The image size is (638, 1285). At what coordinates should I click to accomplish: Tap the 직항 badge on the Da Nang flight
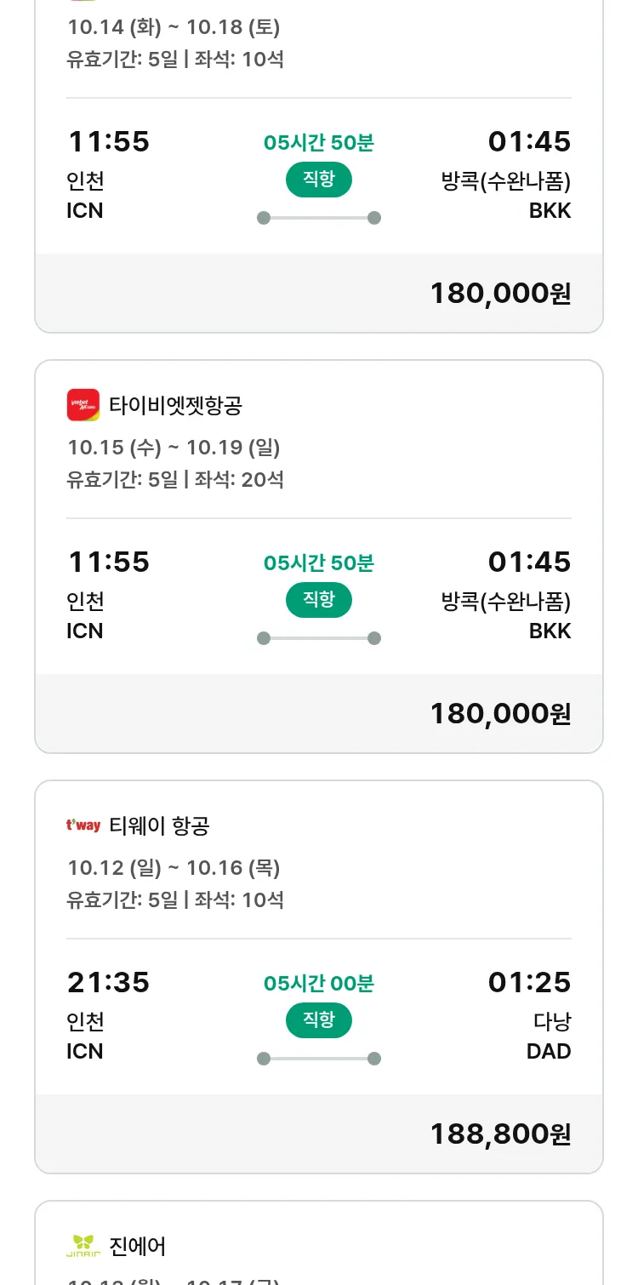[x=319, y=1019]
